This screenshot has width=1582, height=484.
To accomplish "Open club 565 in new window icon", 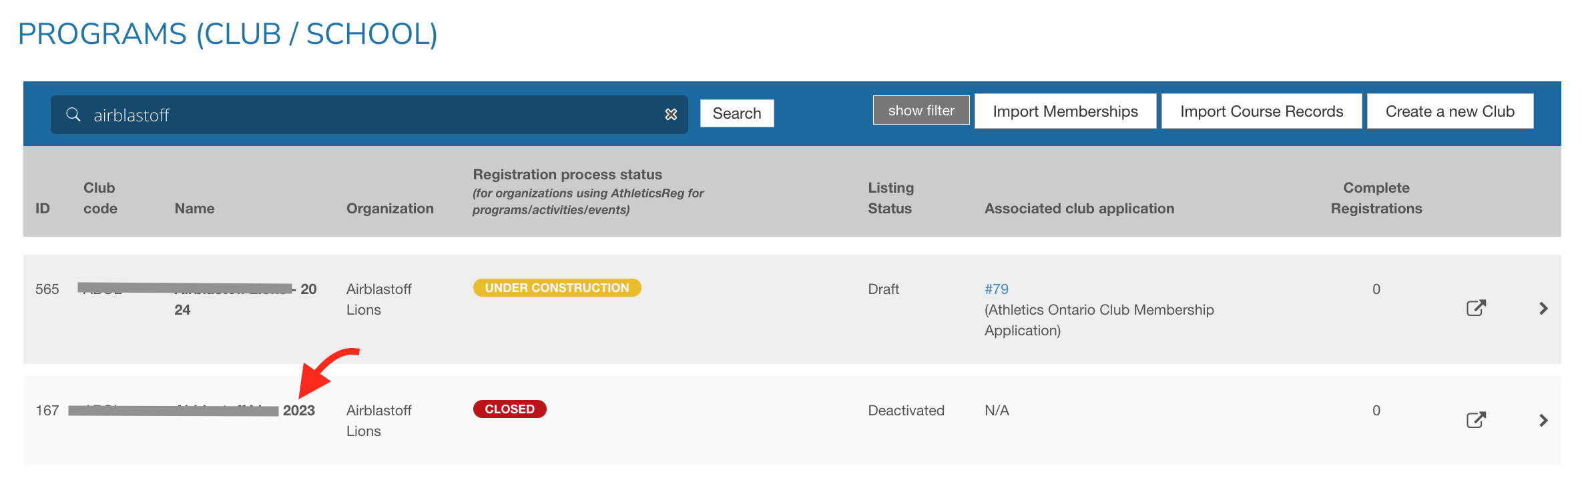I will tap(1475, 308).
